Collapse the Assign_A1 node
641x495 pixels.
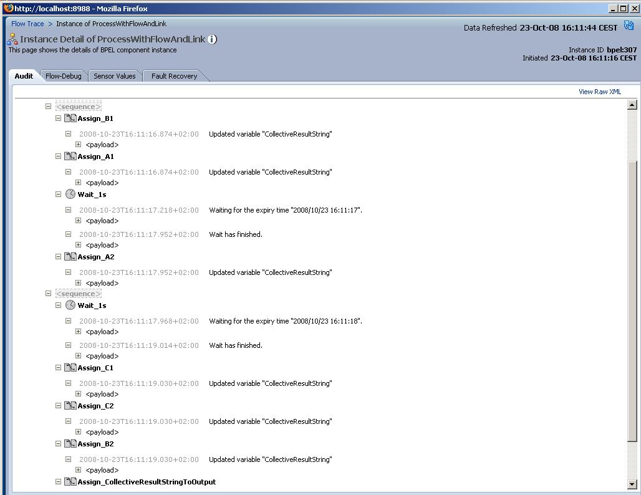point(58,156)
